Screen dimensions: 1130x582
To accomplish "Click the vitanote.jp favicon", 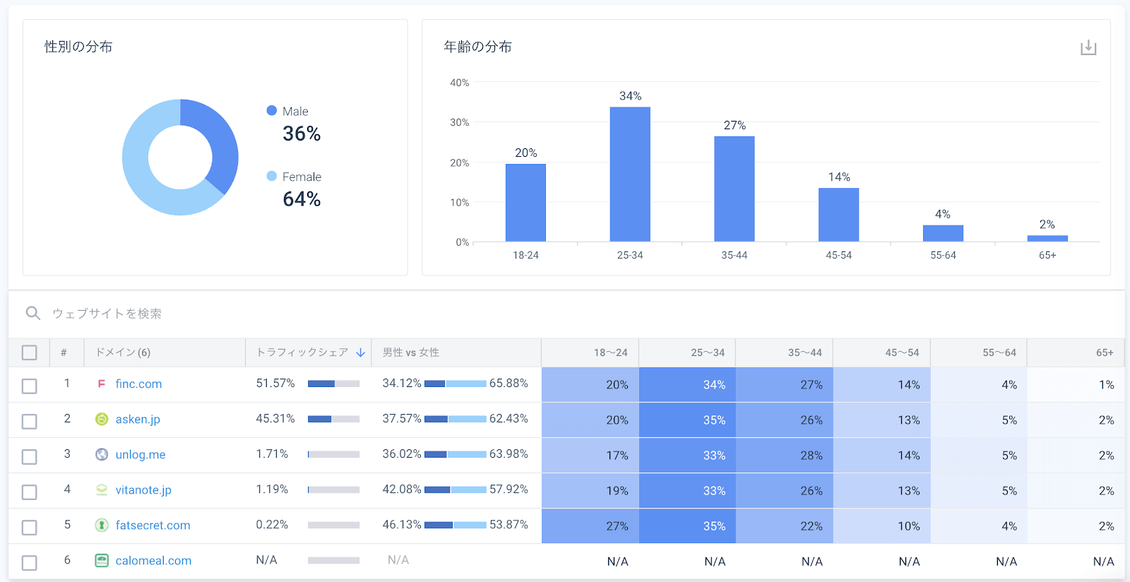I will pyautogui.click(x=102, y=489).
